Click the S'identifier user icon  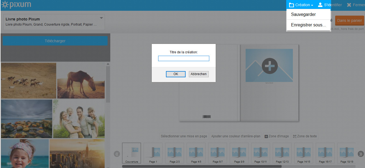point(320,5)
